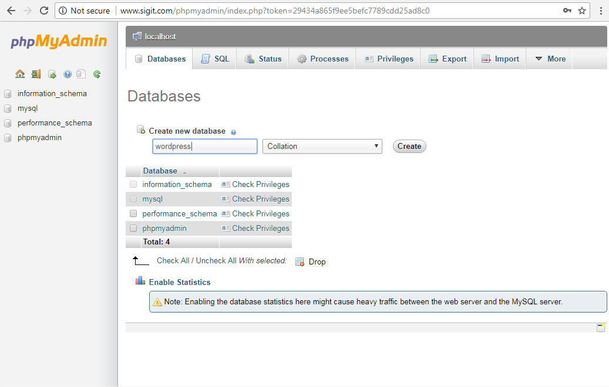
Task: Click the information_schema row checkbox
Action: point(133,184)
